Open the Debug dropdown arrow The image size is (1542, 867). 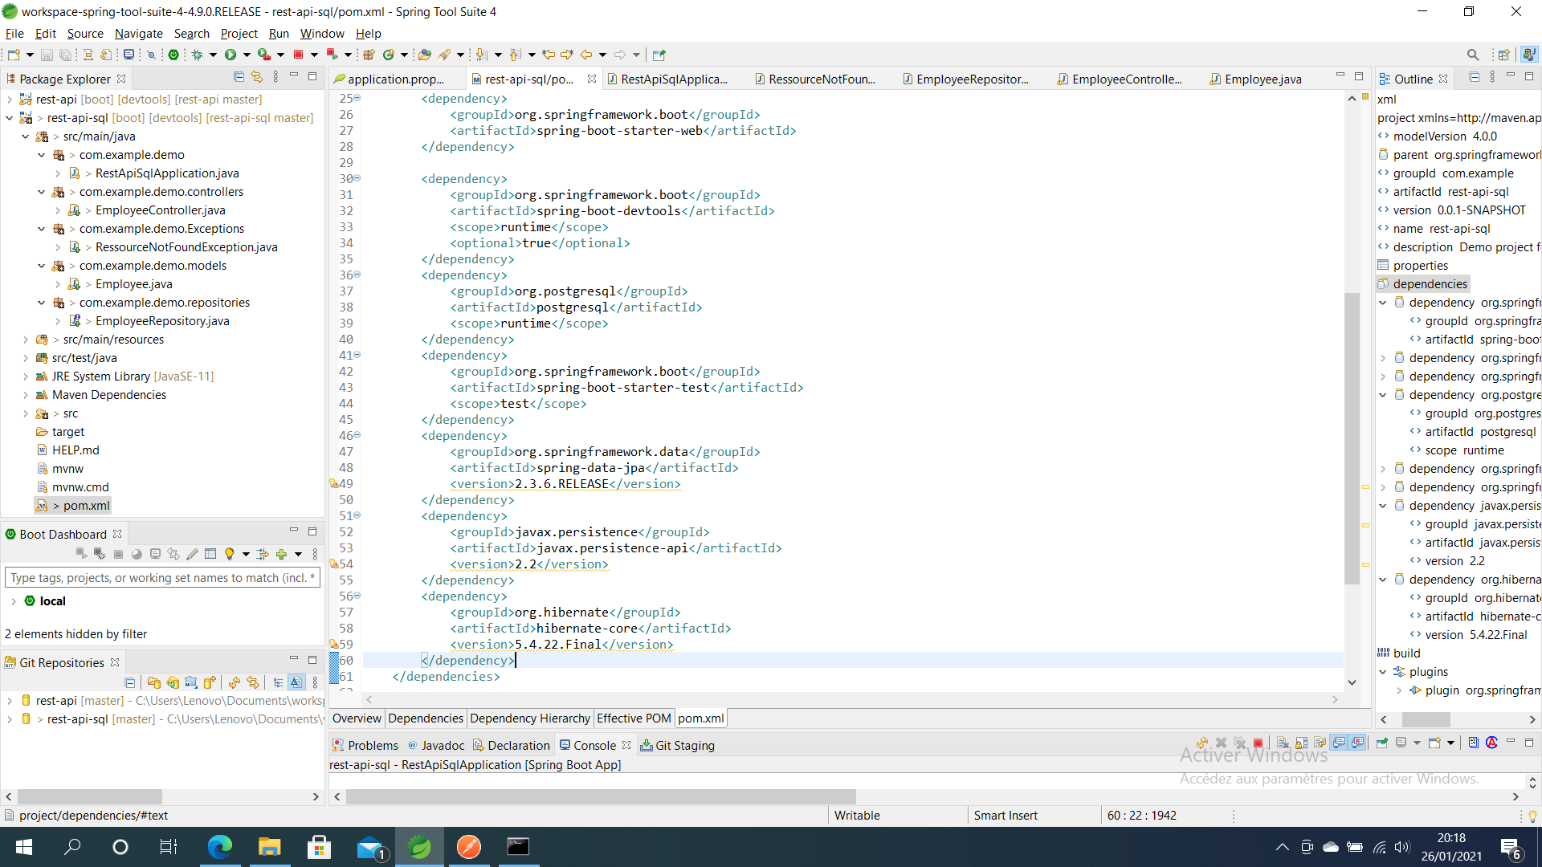[213, 55]
